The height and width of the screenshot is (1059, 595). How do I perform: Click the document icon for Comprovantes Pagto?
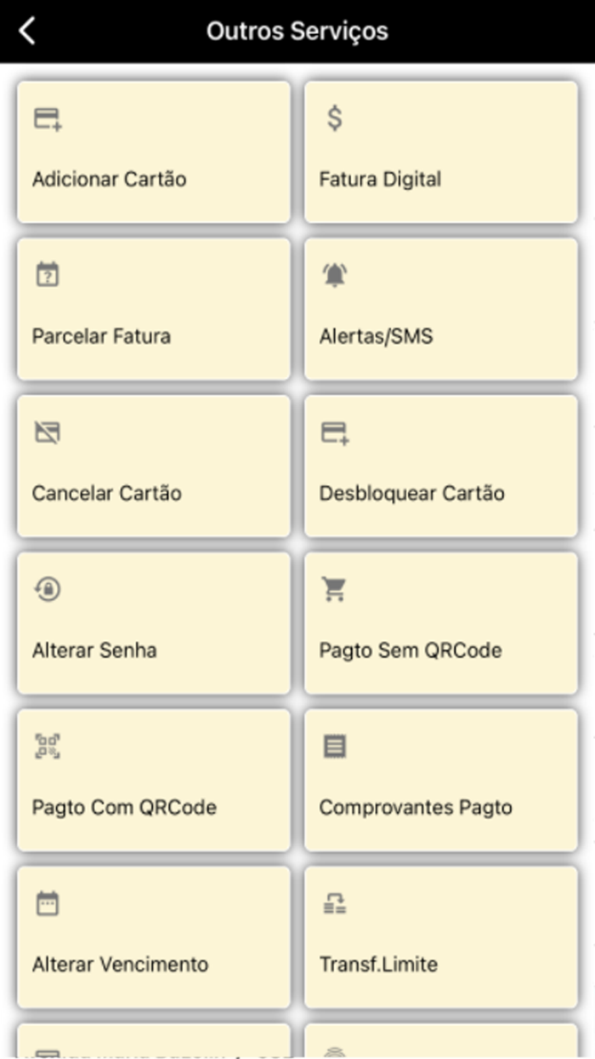click(x=335, y=746)
